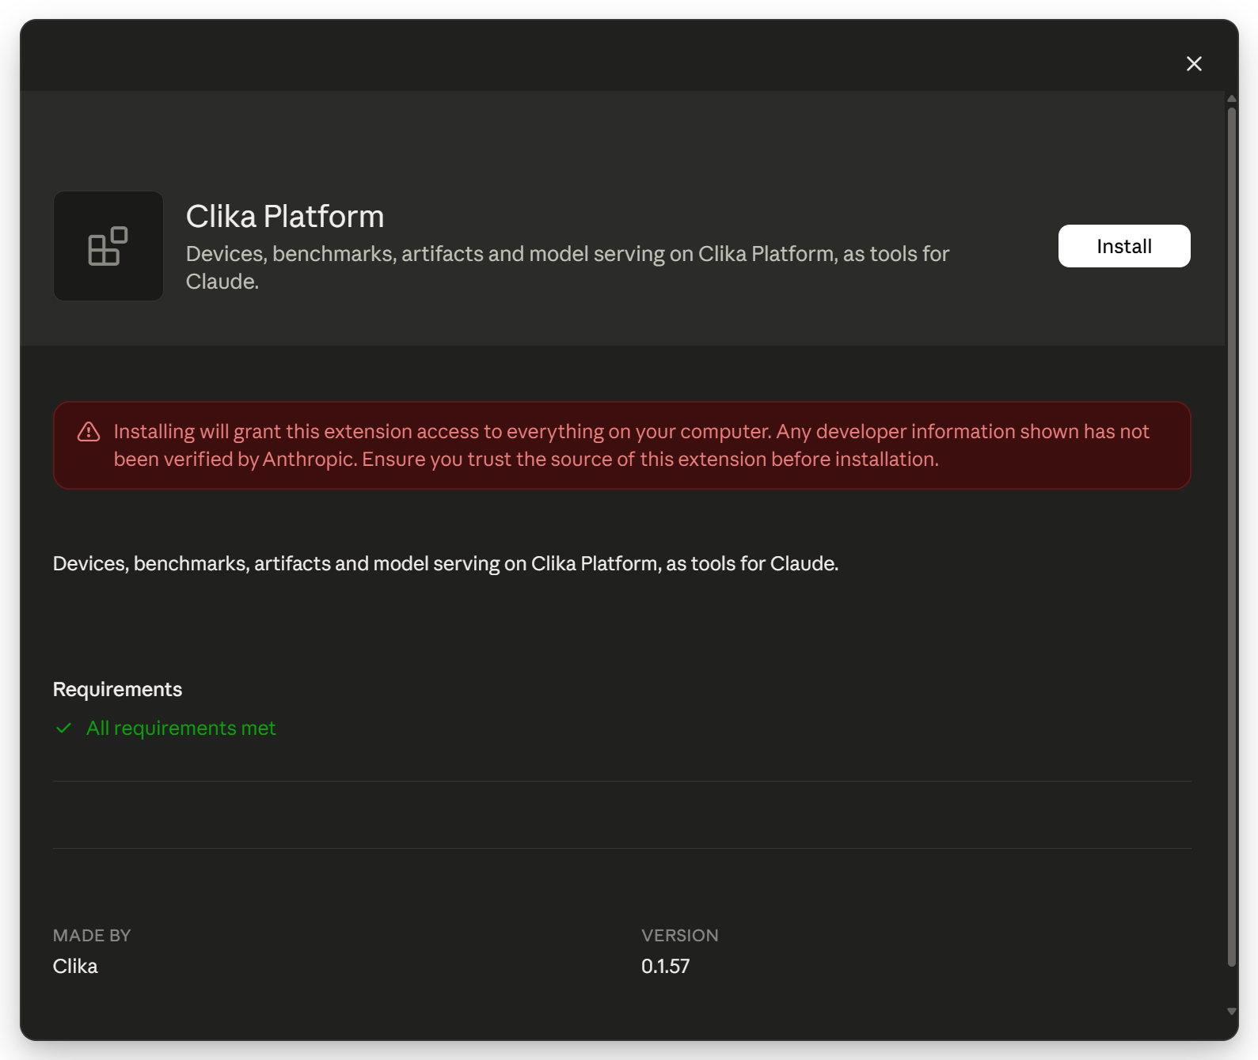Viewport: 1258px width, 1060px height.
Task: Click the version number 0.1.57
Action: 666,966
